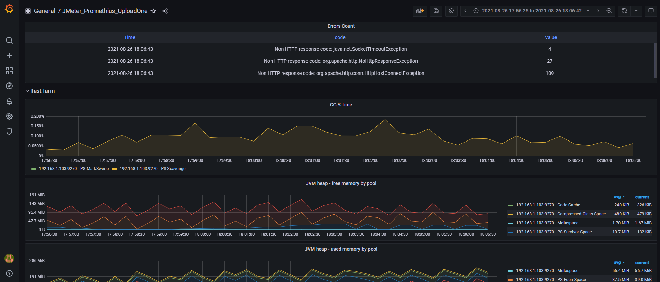Open the Server Admin shield icon
This screenshot has height=282, width=660.
(9, 132)
